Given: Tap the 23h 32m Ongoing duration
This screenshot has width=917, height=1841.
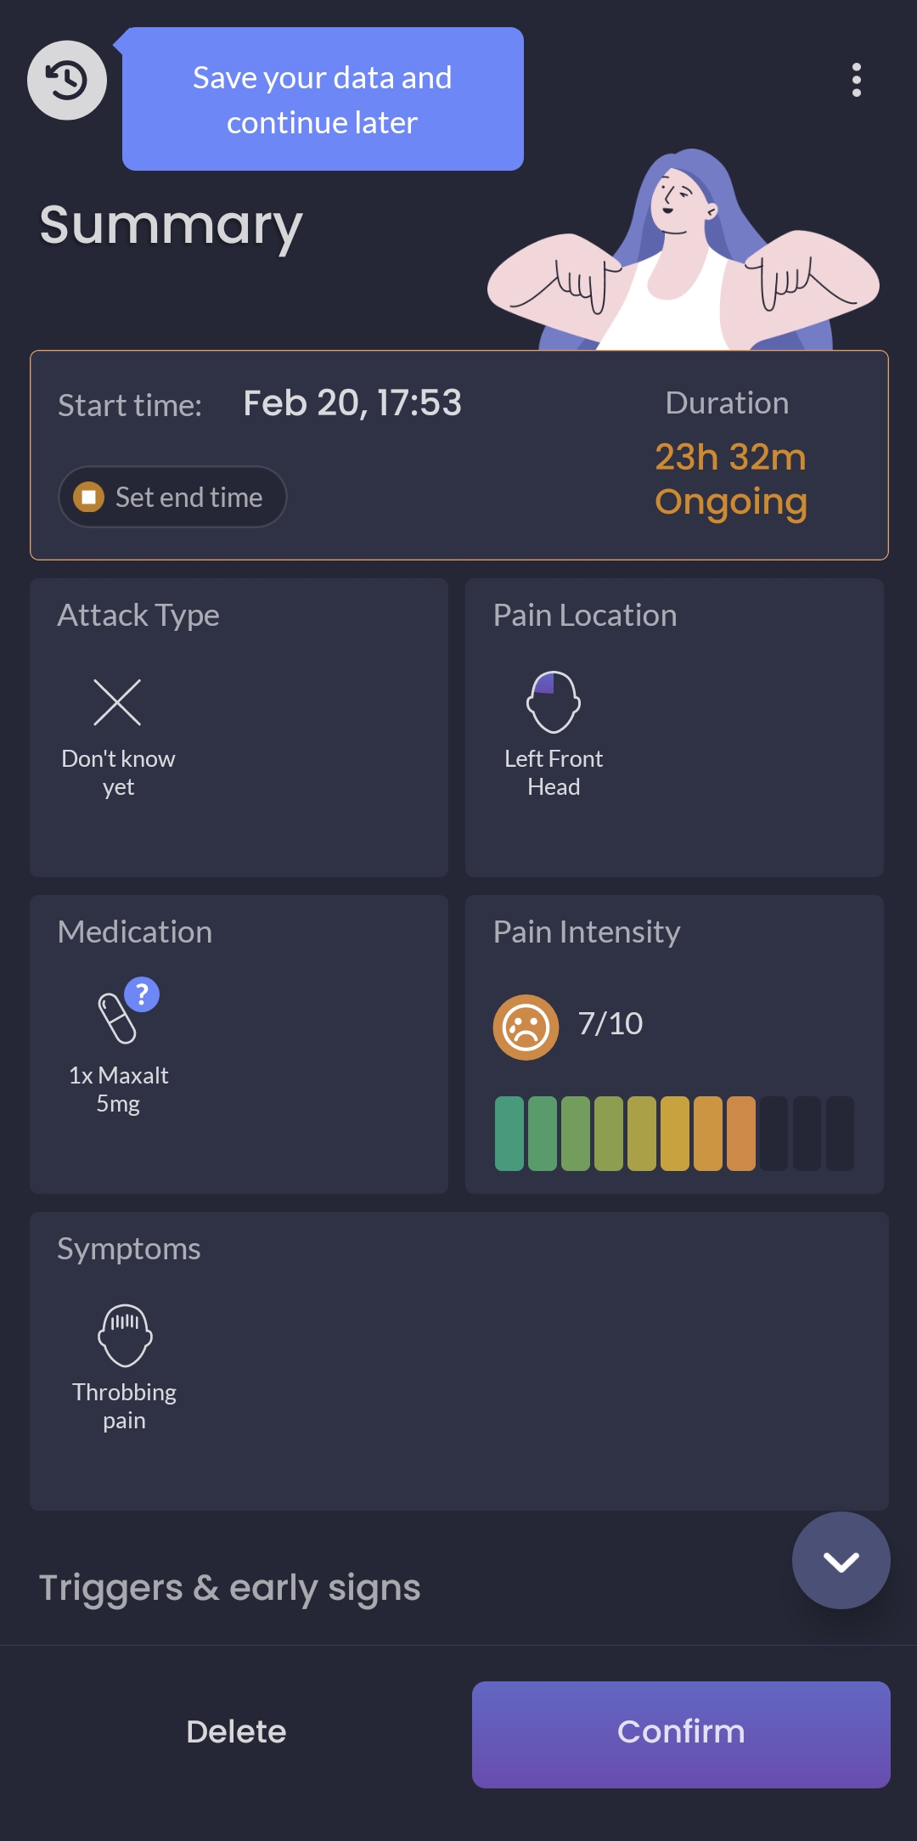Looking at the screenshot, I should click(x=730, y=479).
